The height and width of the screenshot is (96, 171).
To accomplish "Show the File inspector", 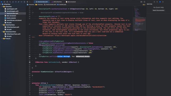I will [x=154, y=2].
